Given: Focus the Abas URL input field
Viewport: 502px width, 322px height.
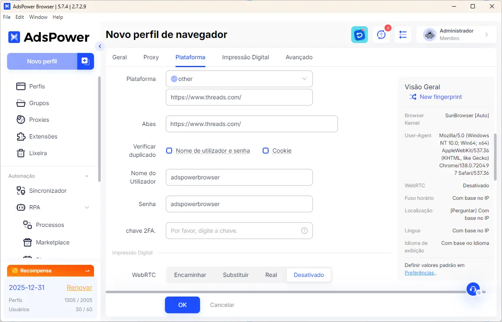Looking at the screenshot, I should [252, 124].
